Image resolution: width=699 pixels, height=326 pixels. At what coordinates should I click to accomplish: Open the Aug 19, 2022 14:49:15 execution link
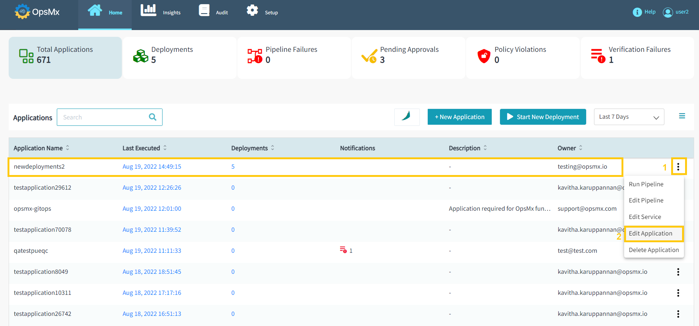click(x=152, y=167)
